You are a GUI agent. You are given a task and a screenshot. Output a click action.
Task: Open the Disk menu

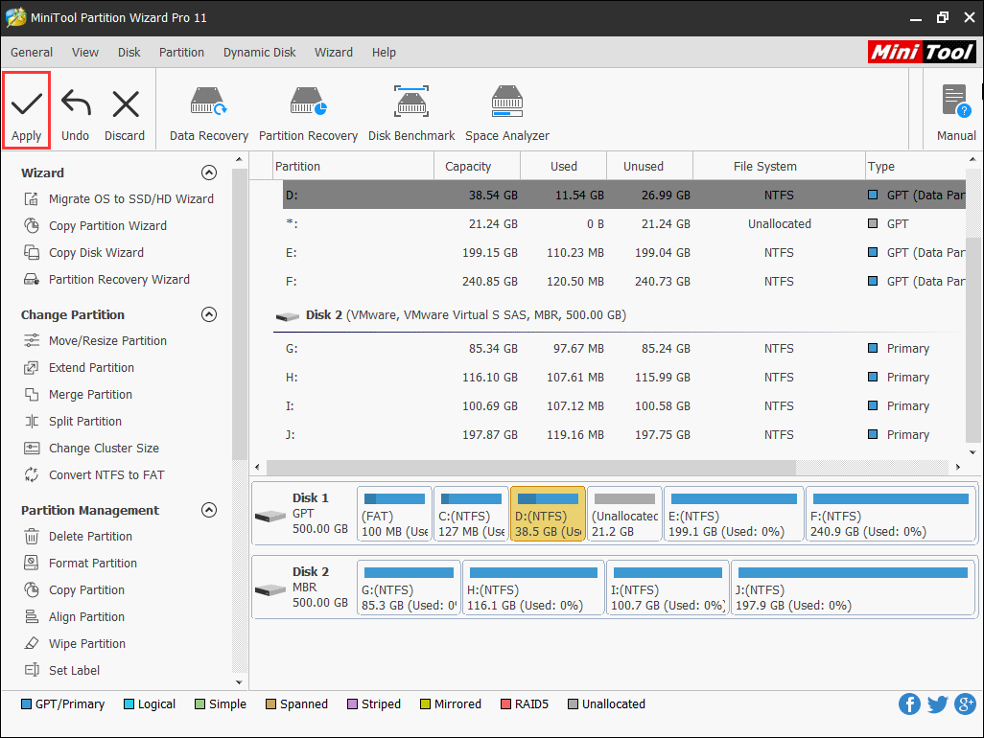point(129,53)
